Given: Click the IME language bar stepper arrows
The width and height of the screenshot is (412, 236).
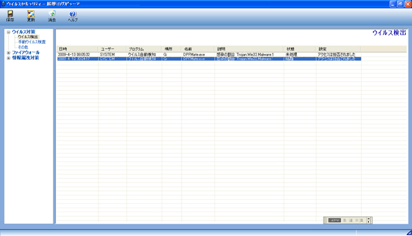Looking at the screenshot, I should (368, 221).
